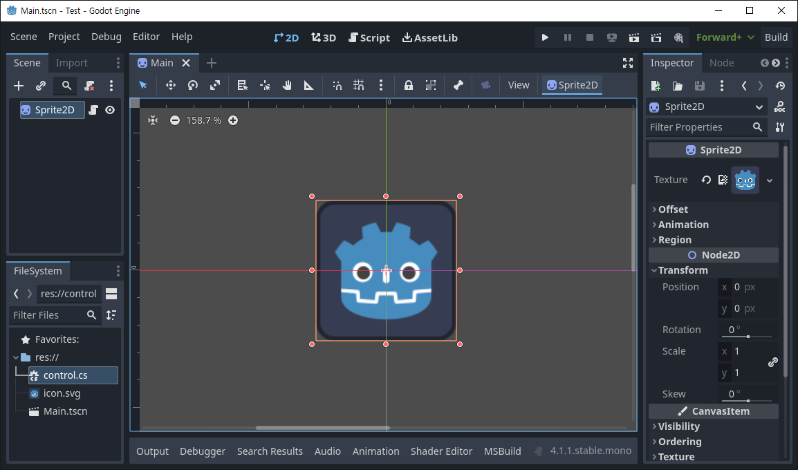Select the Select Mode arrow tool
This screenshot has width=798, height=470.
click(143, 85)
